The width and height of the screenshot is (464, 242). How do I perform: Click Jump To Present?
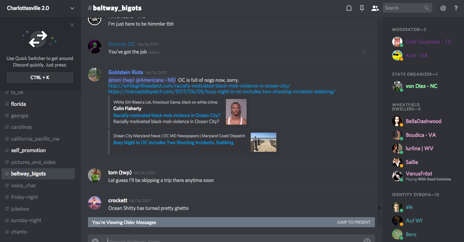[x=354, y=222]
